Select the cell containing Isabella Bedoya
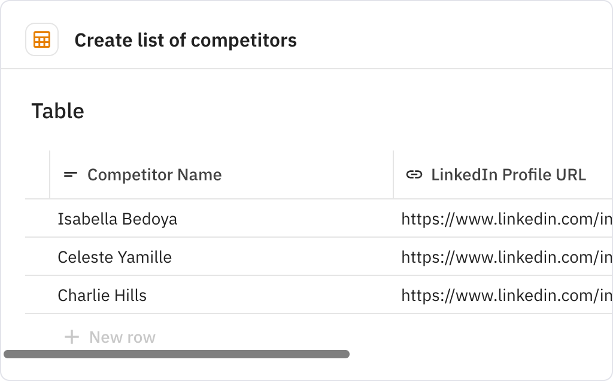613x381 pixels. coord(117,219)
